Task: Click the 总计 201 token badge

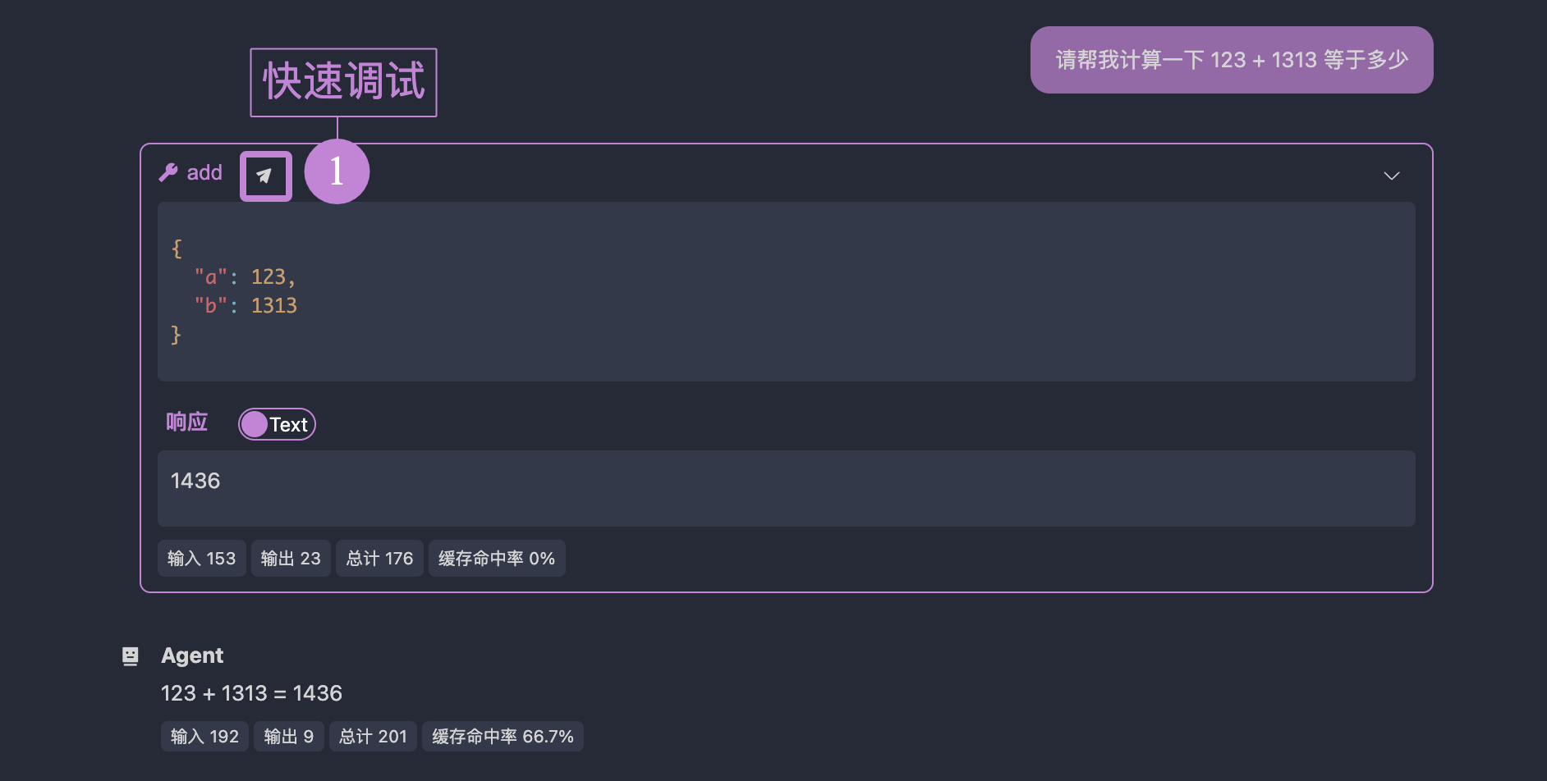Action: (373, 737)
